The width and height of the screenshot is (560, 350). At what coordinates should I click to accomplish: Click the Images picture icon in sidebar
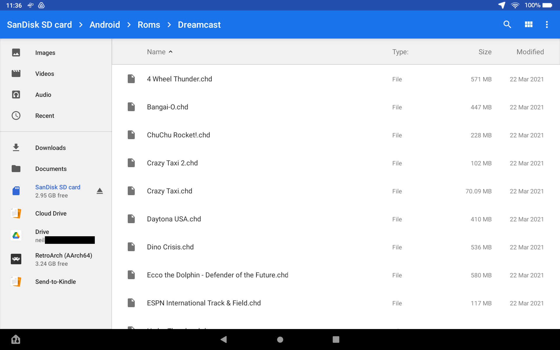16,52
